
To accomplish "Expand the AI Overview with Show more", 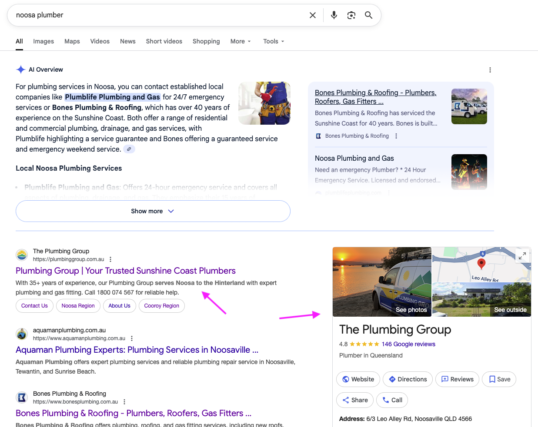I will tap(153, 211).
